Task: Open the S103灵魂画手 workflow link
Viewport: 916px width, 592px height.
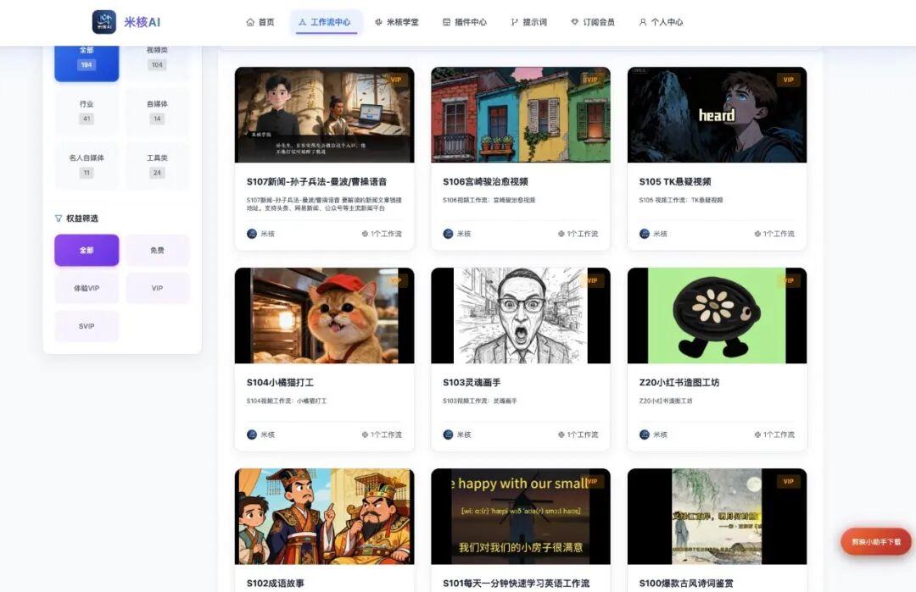Action: [472, 382]
